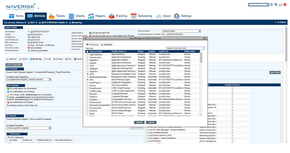Go to the Clients section
This screenshot has height=153, width=290.
(76, 16)
